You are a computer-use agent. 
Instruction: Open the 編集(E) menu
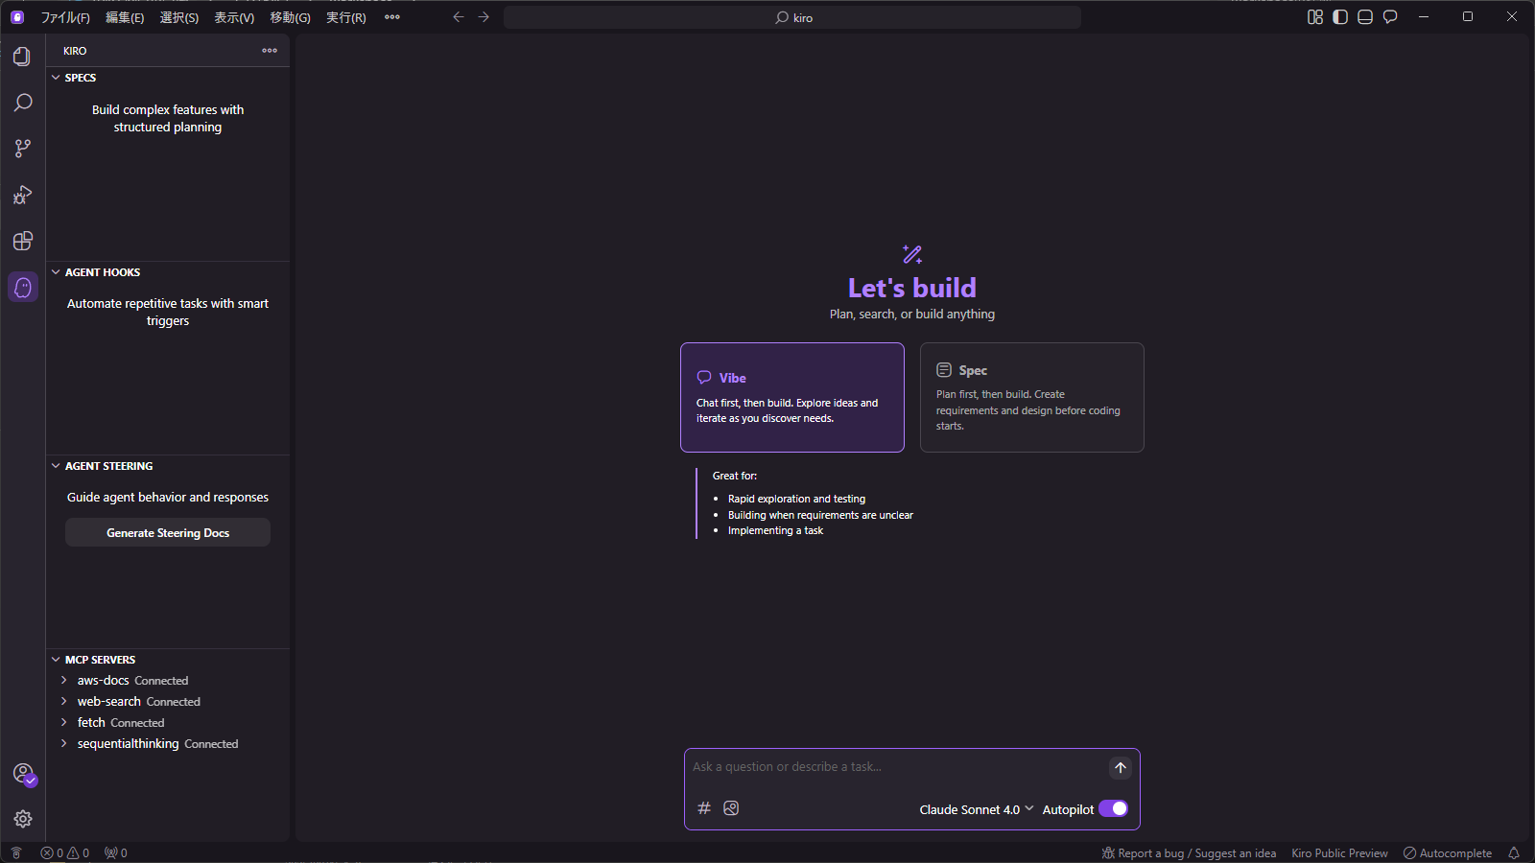coord(125,17)
